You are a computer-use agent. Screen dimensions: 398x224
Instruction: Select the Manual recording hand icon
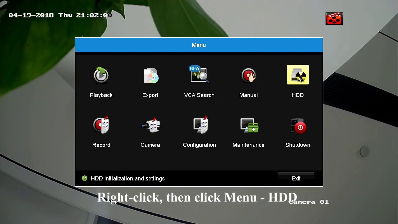pos(248,75)
